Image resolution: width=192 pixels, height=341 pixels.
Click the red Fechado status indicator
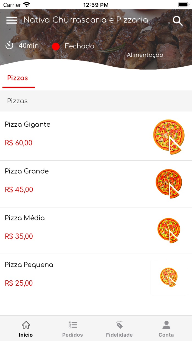56,46
